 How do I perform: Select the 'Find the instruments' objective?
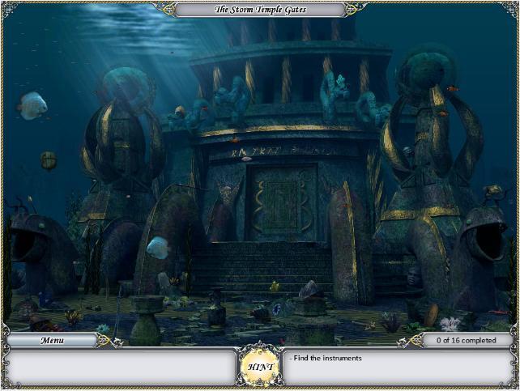327,358
